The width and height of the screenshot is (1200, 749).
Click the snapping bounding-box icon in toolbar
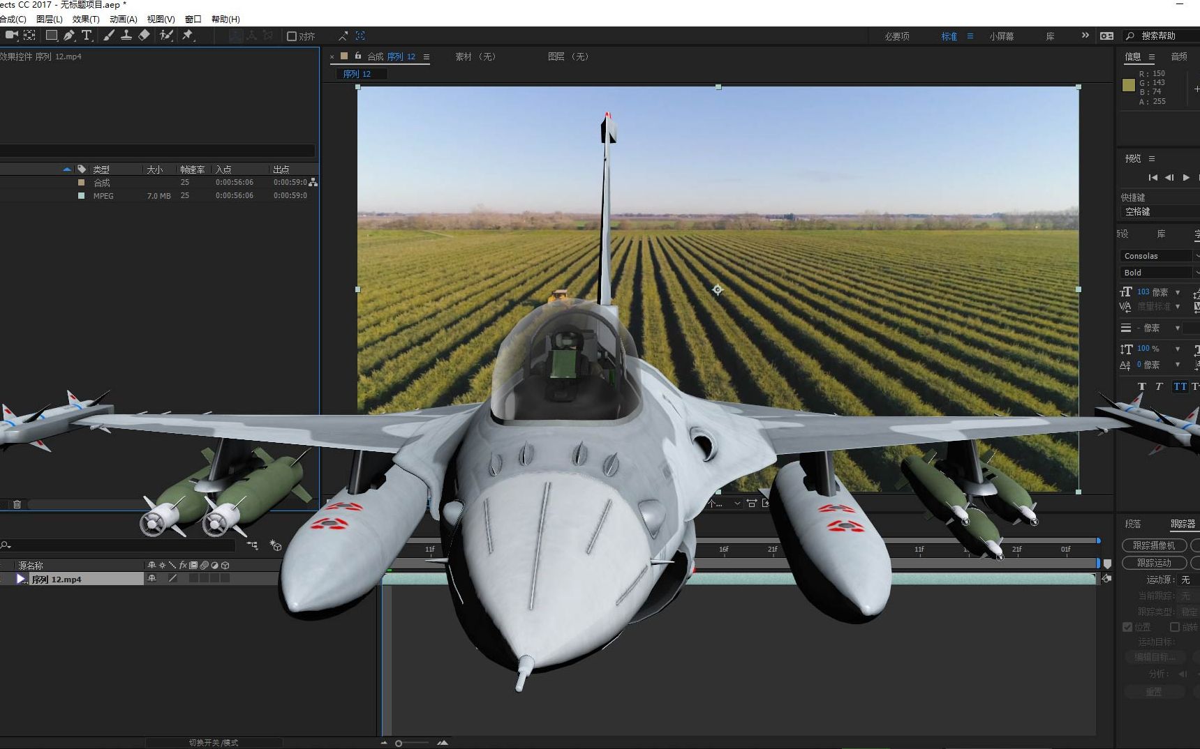[x=360, y=36]
